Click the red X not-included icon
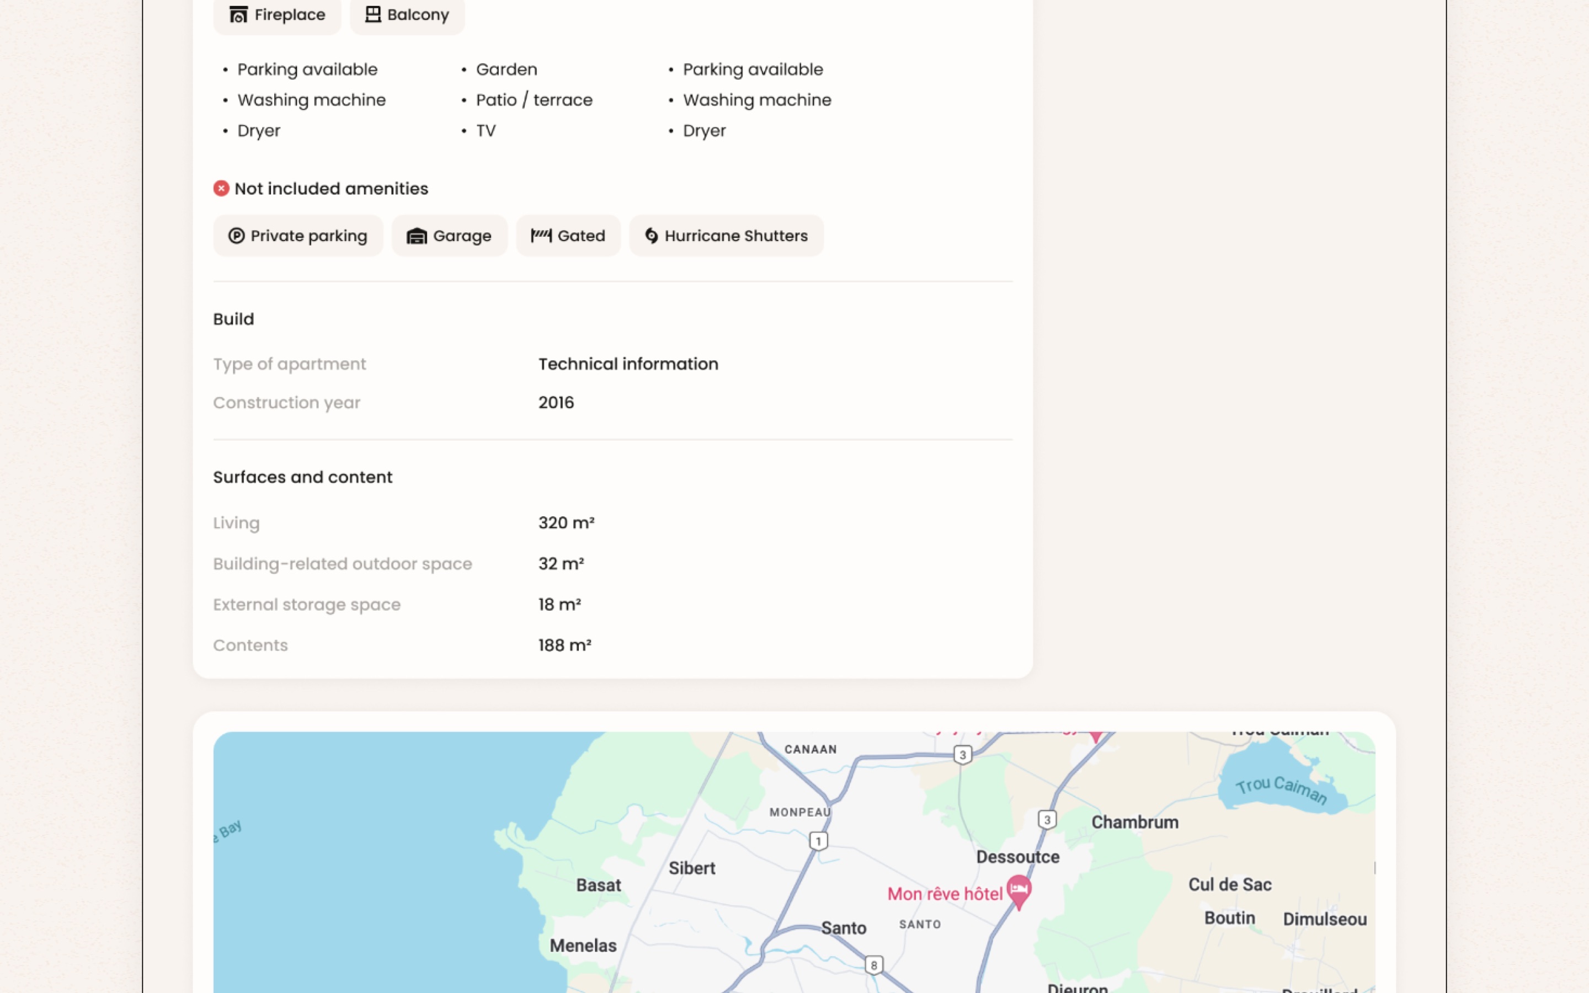Viewport: 1589px width, 993px height. tap(221, 189)
